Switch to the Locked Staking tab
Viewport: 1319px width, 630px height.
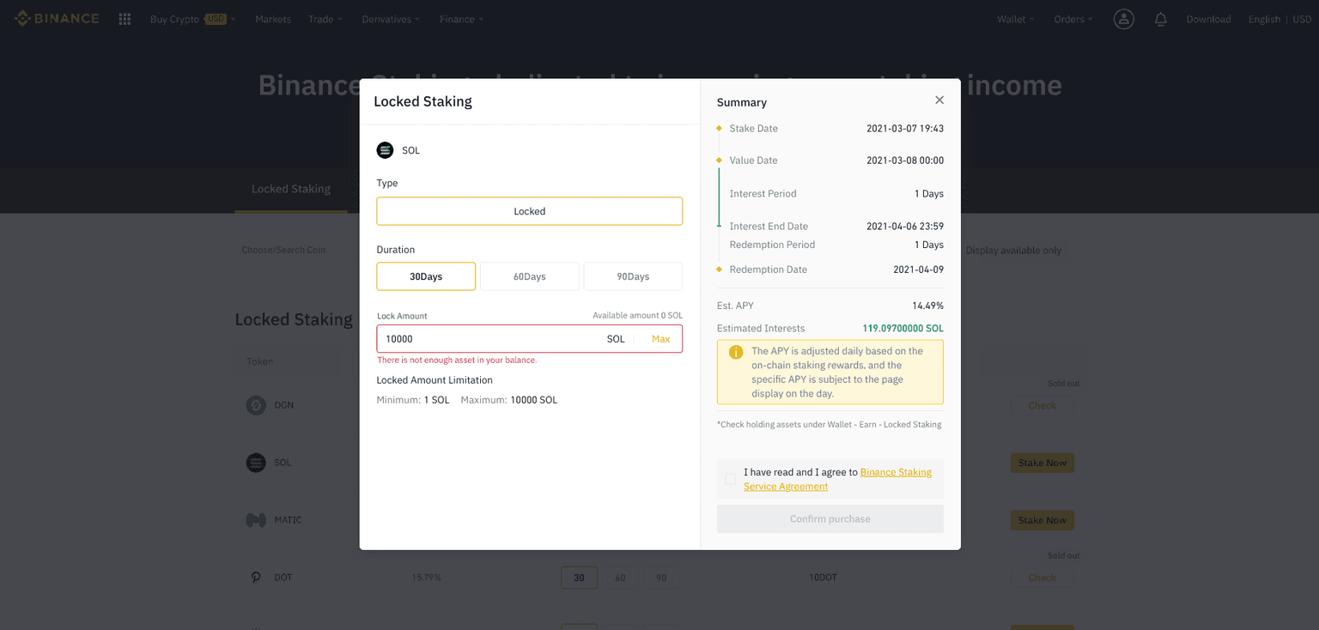(x=290, y=189)
